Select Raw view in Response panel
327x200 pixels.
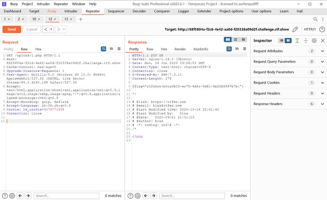pyautogui.click(x=150, y=49)
